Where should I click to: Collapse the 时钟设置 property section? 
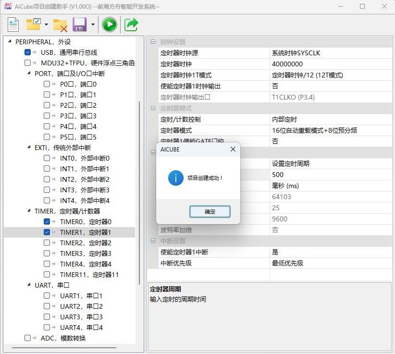pos(153,42)
